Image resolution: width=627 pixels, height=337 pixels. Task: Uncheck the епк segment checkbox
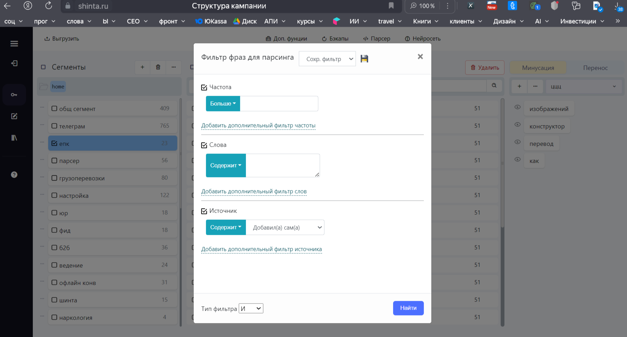(x=54, y=143)
